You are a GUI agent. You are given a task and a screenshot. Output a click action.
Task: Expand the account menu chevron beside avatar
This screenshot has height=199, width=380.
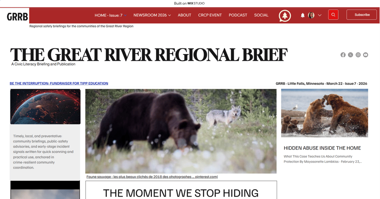click(x=320, y=15)
